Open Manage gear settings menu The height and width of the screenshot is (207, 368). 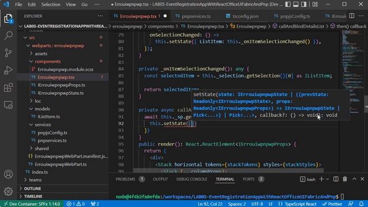[8, 191]
